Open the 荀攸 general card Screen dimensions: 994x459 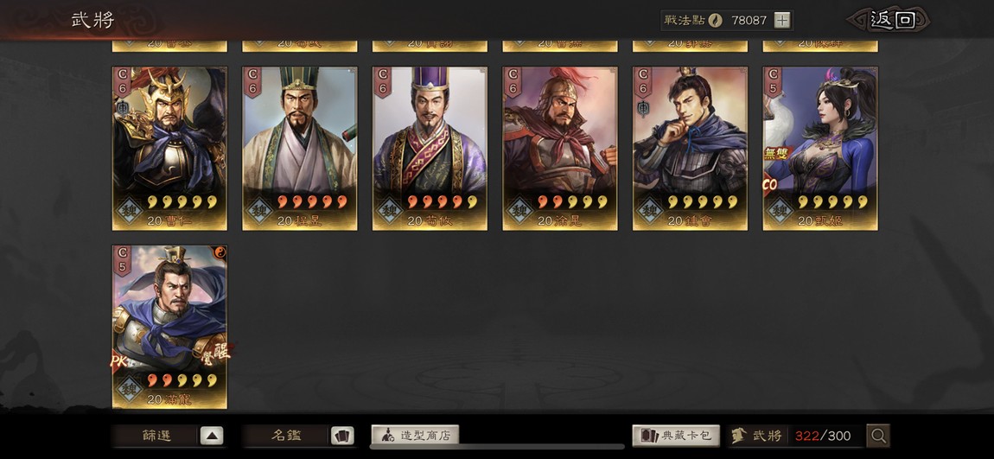430,149
